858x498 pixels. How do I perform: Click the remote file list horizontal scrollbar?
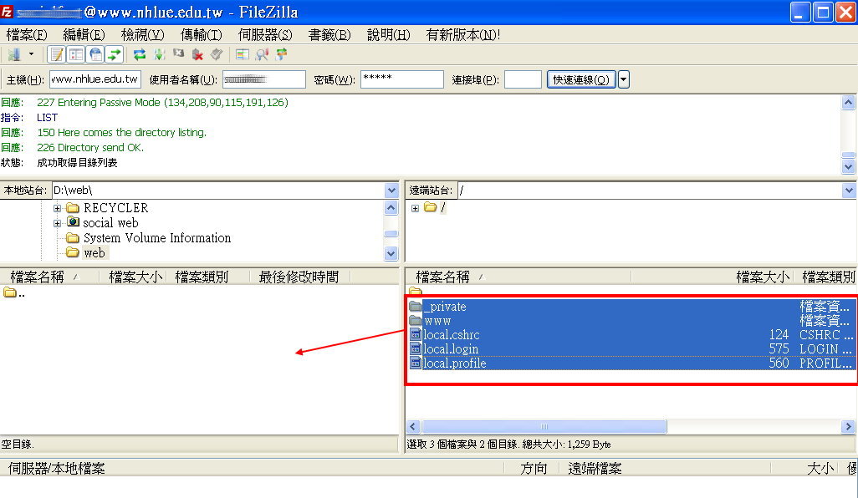click(544, 426)
